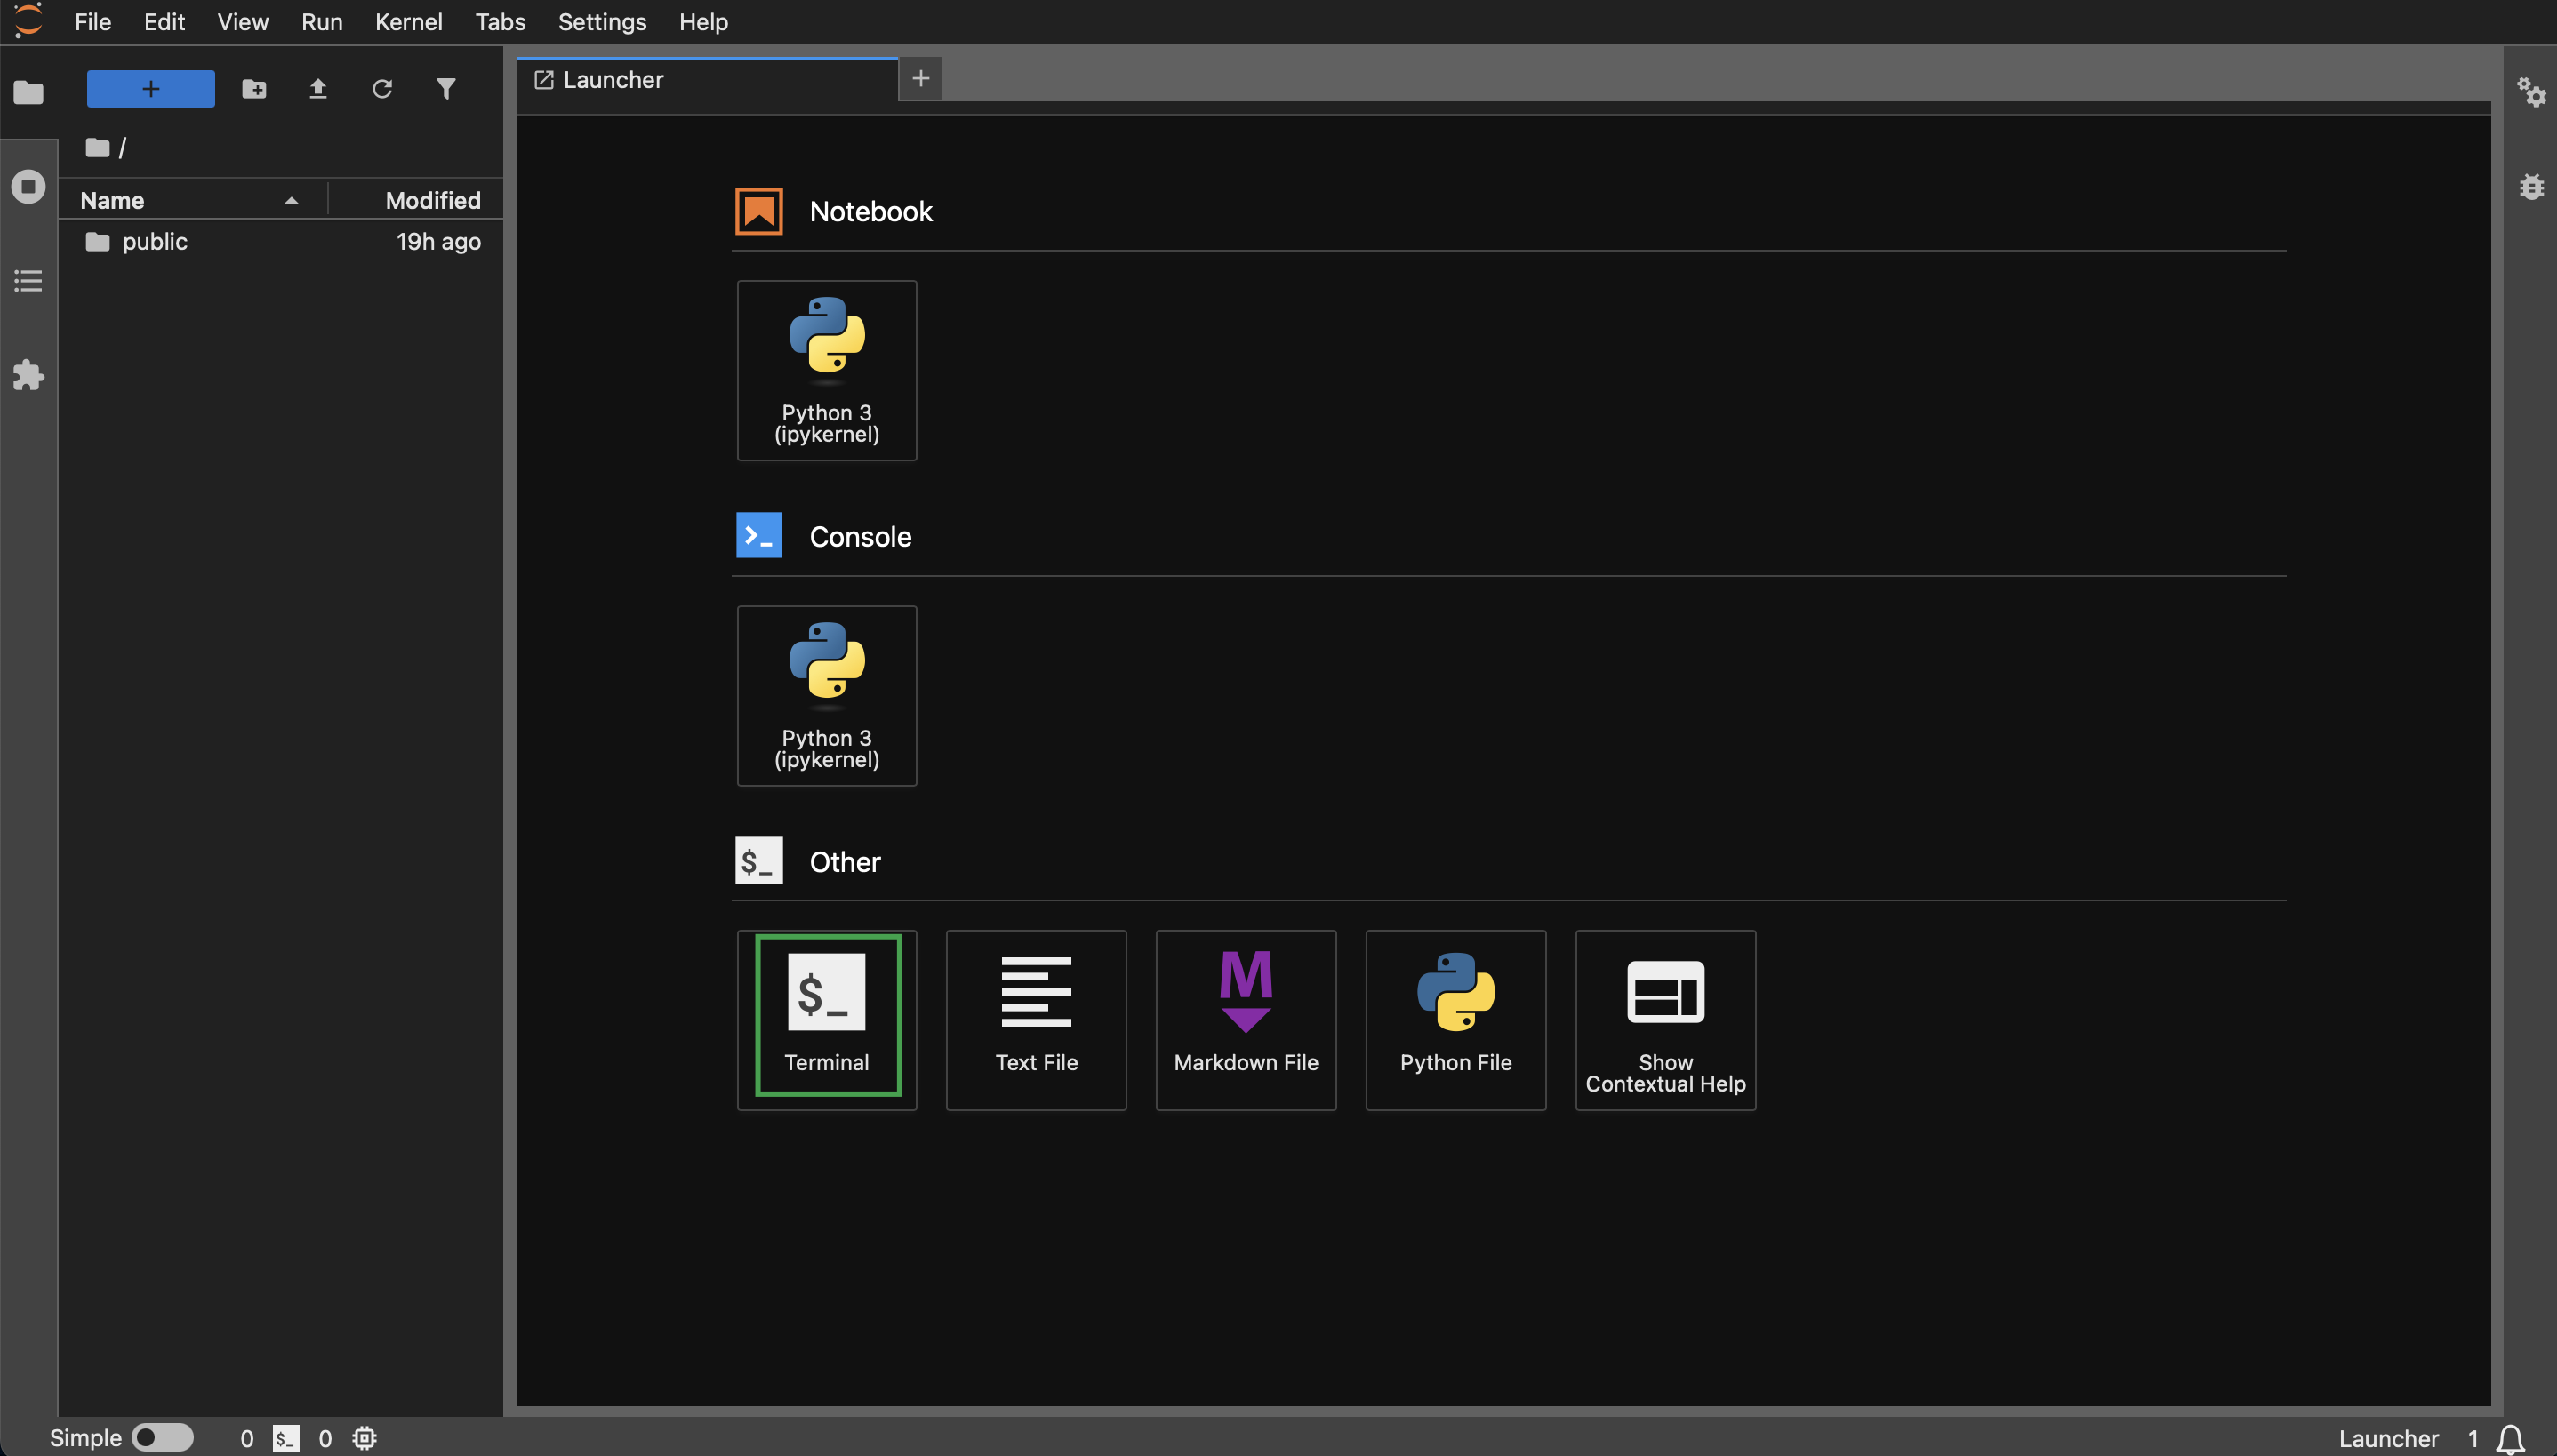The image size is (2557, 1456).
Task: Click the JupyterLab logo
Action: (x=29, y=21)
